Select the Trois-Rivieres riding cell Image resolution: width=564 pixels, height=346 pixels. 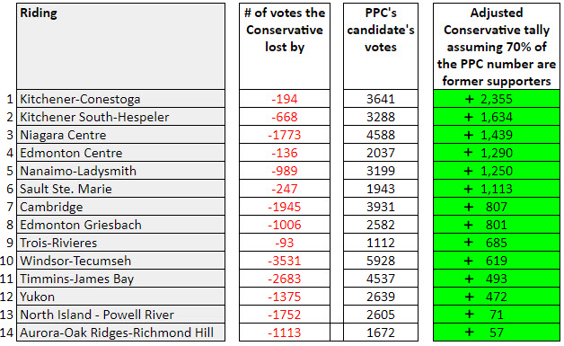[120, 243]
